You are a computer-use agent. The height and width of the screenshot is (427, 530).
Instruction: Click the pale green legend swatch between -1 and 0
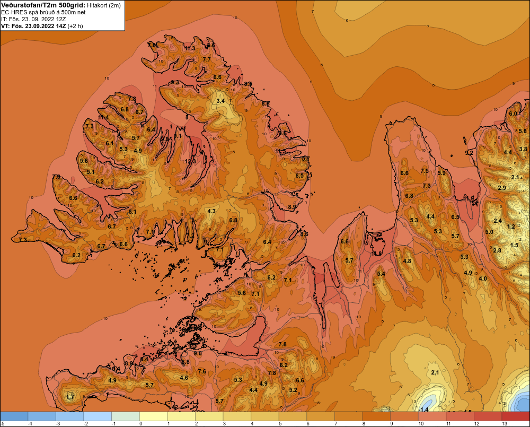[126, 416]
